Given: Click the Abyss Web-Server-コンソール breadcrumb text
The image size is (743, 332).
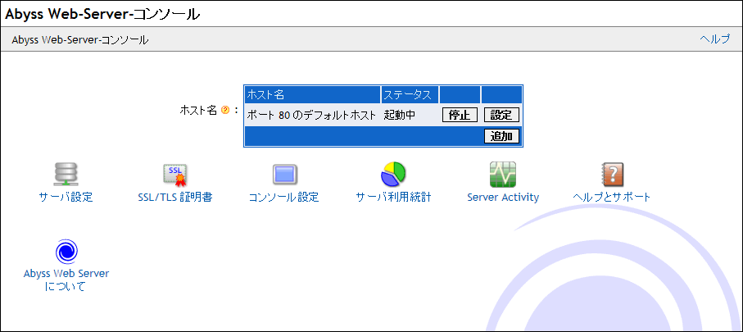Looking at the screenshot, I should pos(80,40).
